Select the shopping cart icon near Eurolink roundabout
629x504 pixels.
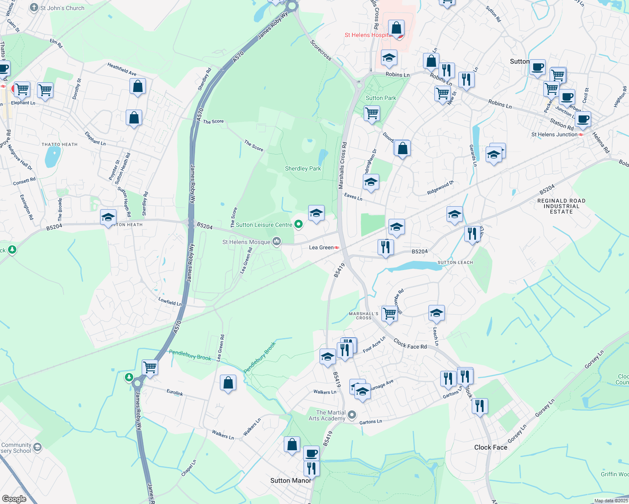pyautogui.click(x=150, y=367)
